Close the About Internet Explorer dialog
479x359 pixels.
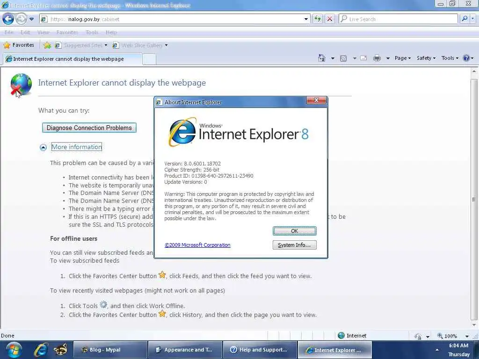pyautogui.click(x=316, y=100)
